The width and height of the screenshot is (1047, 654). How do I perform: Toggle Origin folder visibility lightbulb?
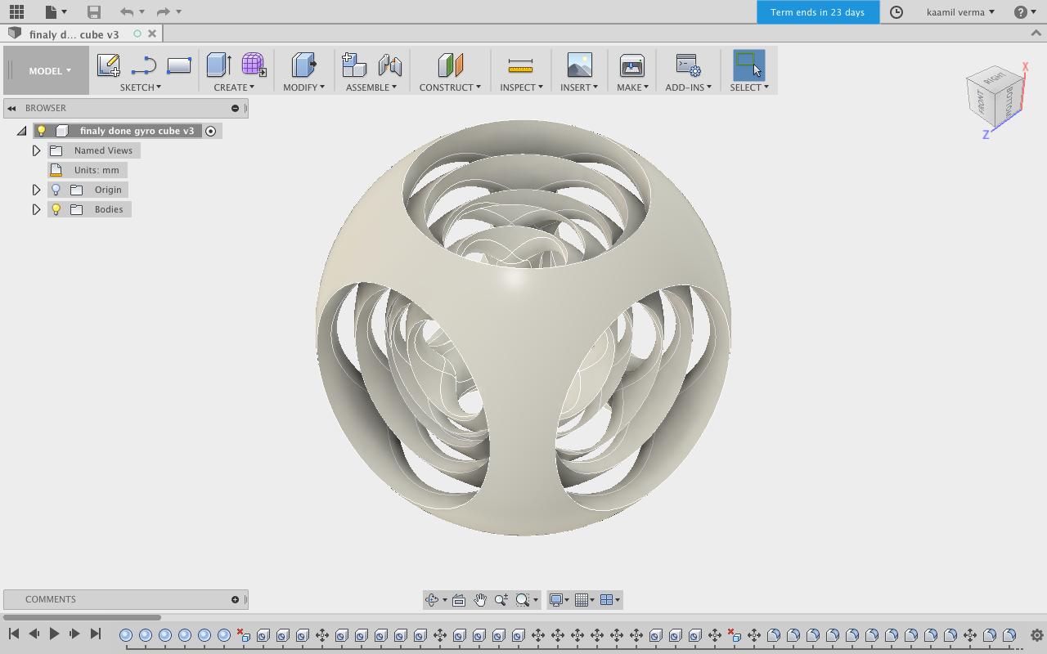(56, 190)
